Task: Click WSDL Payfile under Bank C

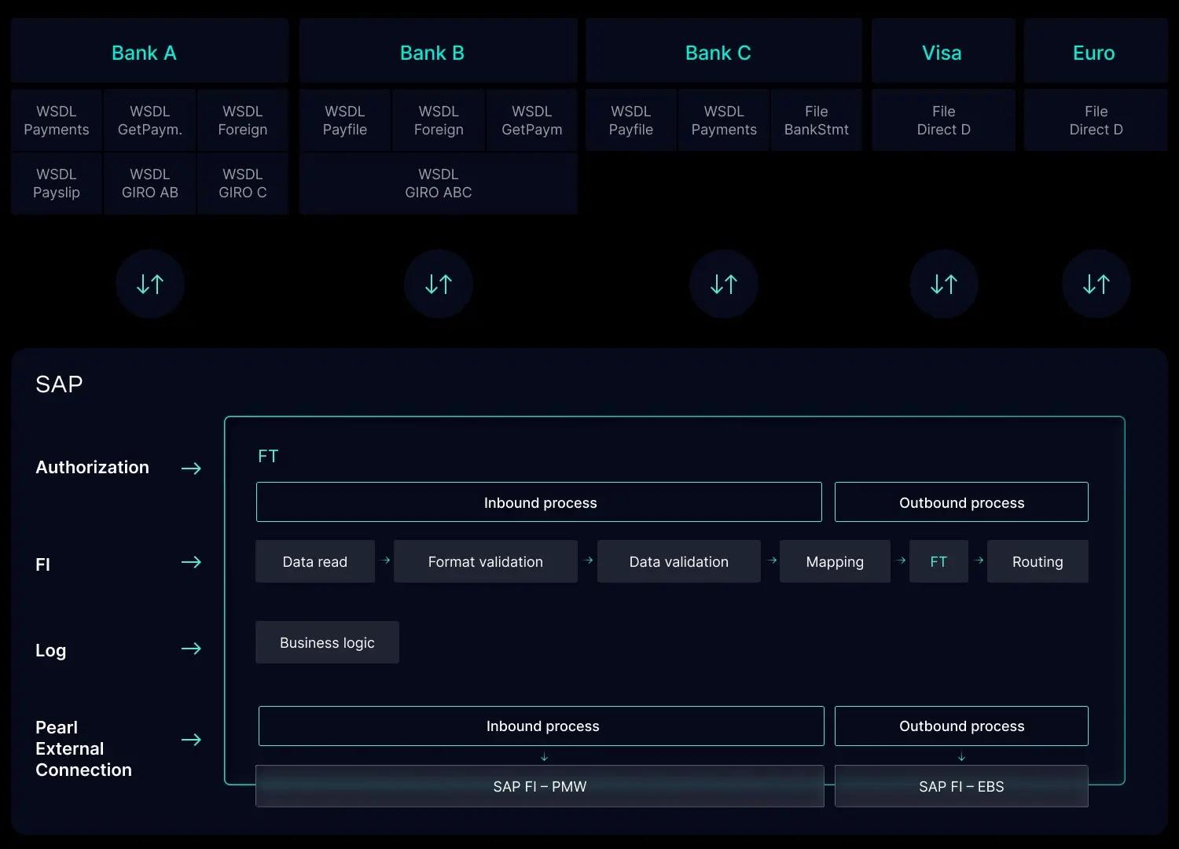Action: click(x=631, y=119)
